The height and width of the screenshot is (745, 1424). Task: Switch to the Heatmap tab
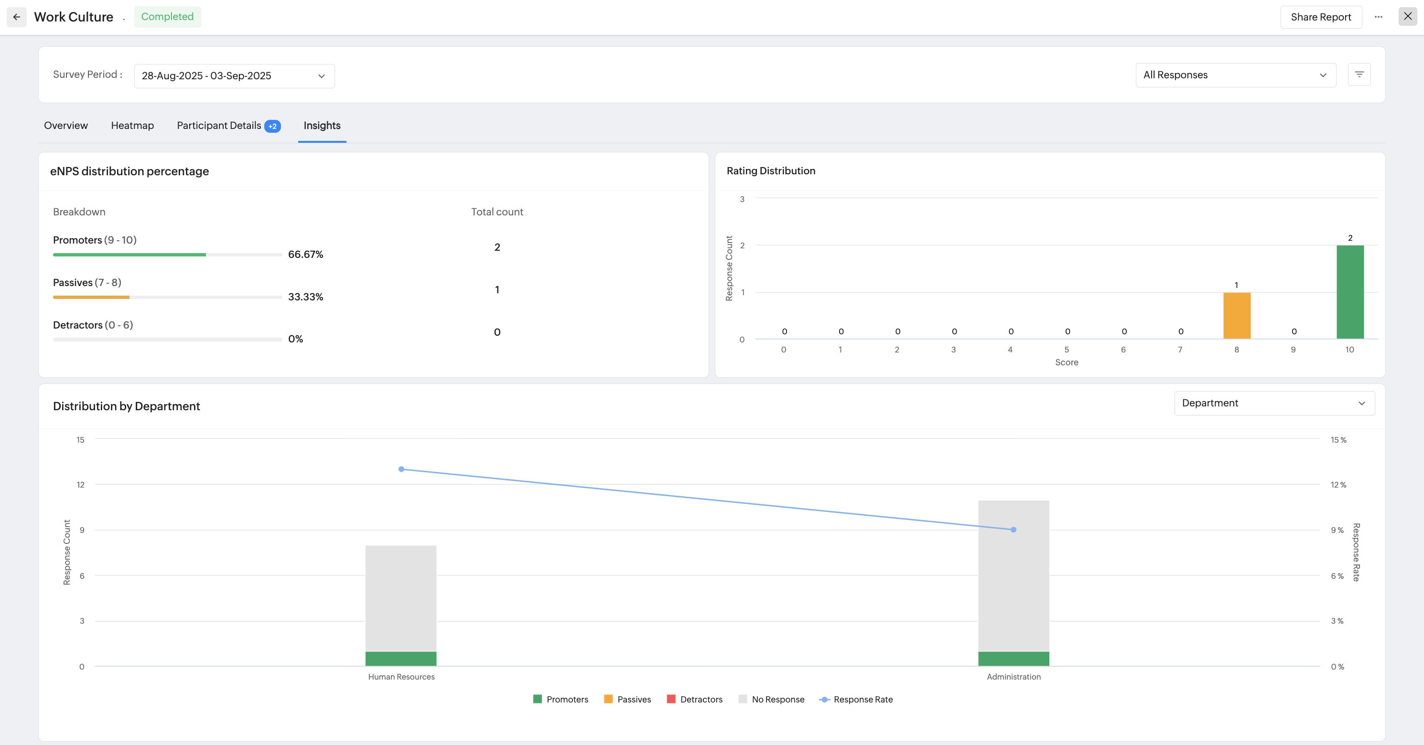click(132, 126)
